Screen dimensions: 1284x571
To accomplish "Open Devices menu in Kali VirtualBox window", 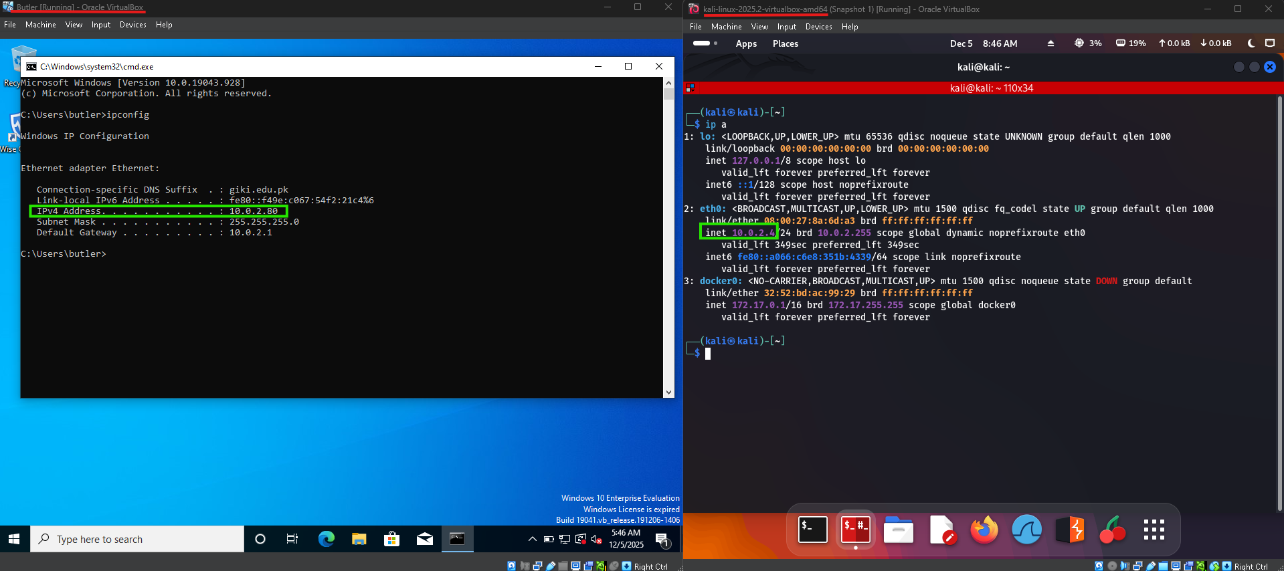I will [819, 27].
